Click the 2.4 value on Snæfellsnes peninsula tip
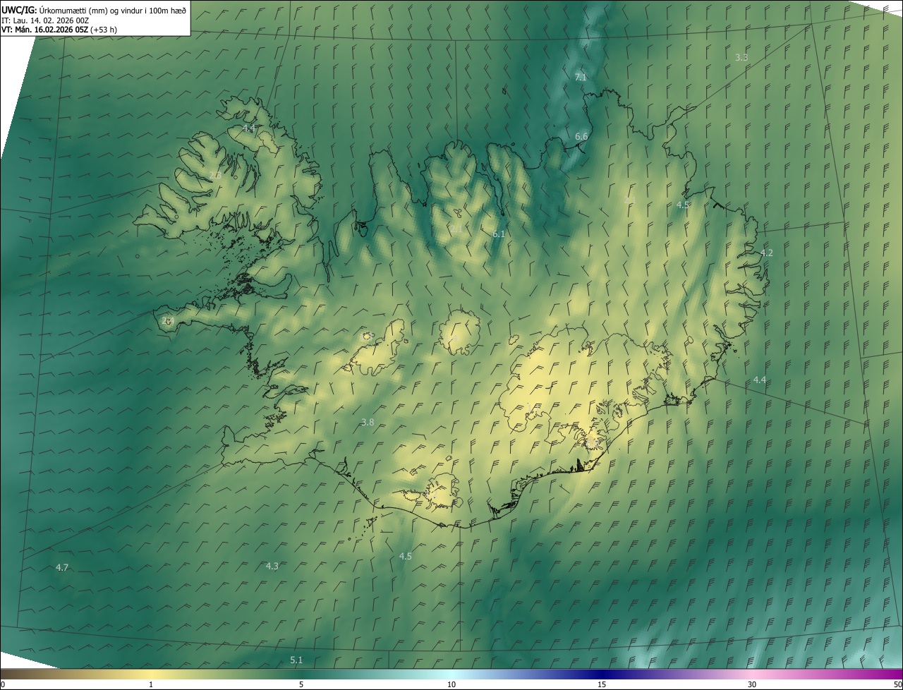 tap(167, 320)
